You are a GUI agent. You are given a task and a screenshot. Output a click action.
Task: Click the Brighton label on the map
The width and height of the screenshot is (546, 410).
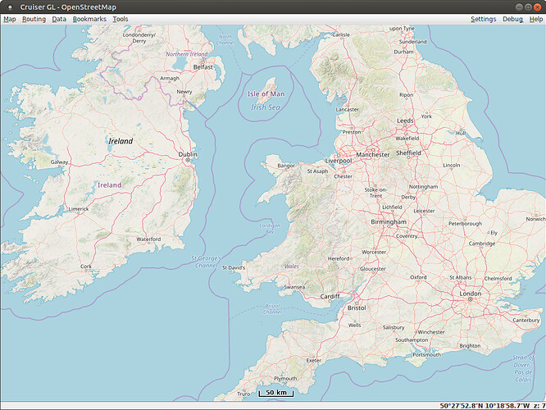point(470,346)
